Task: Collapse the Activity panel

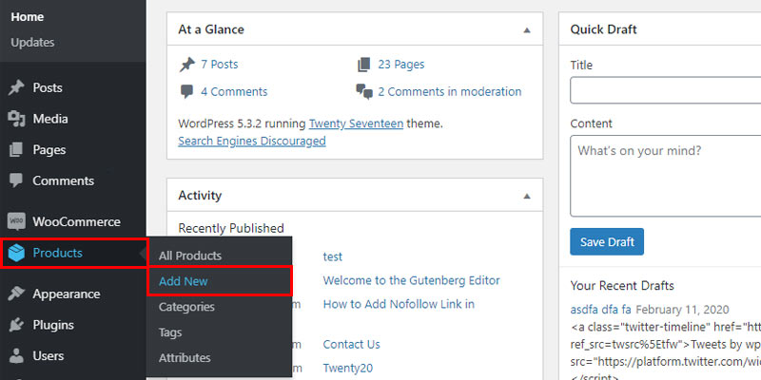Action: [x=527, y=197]
